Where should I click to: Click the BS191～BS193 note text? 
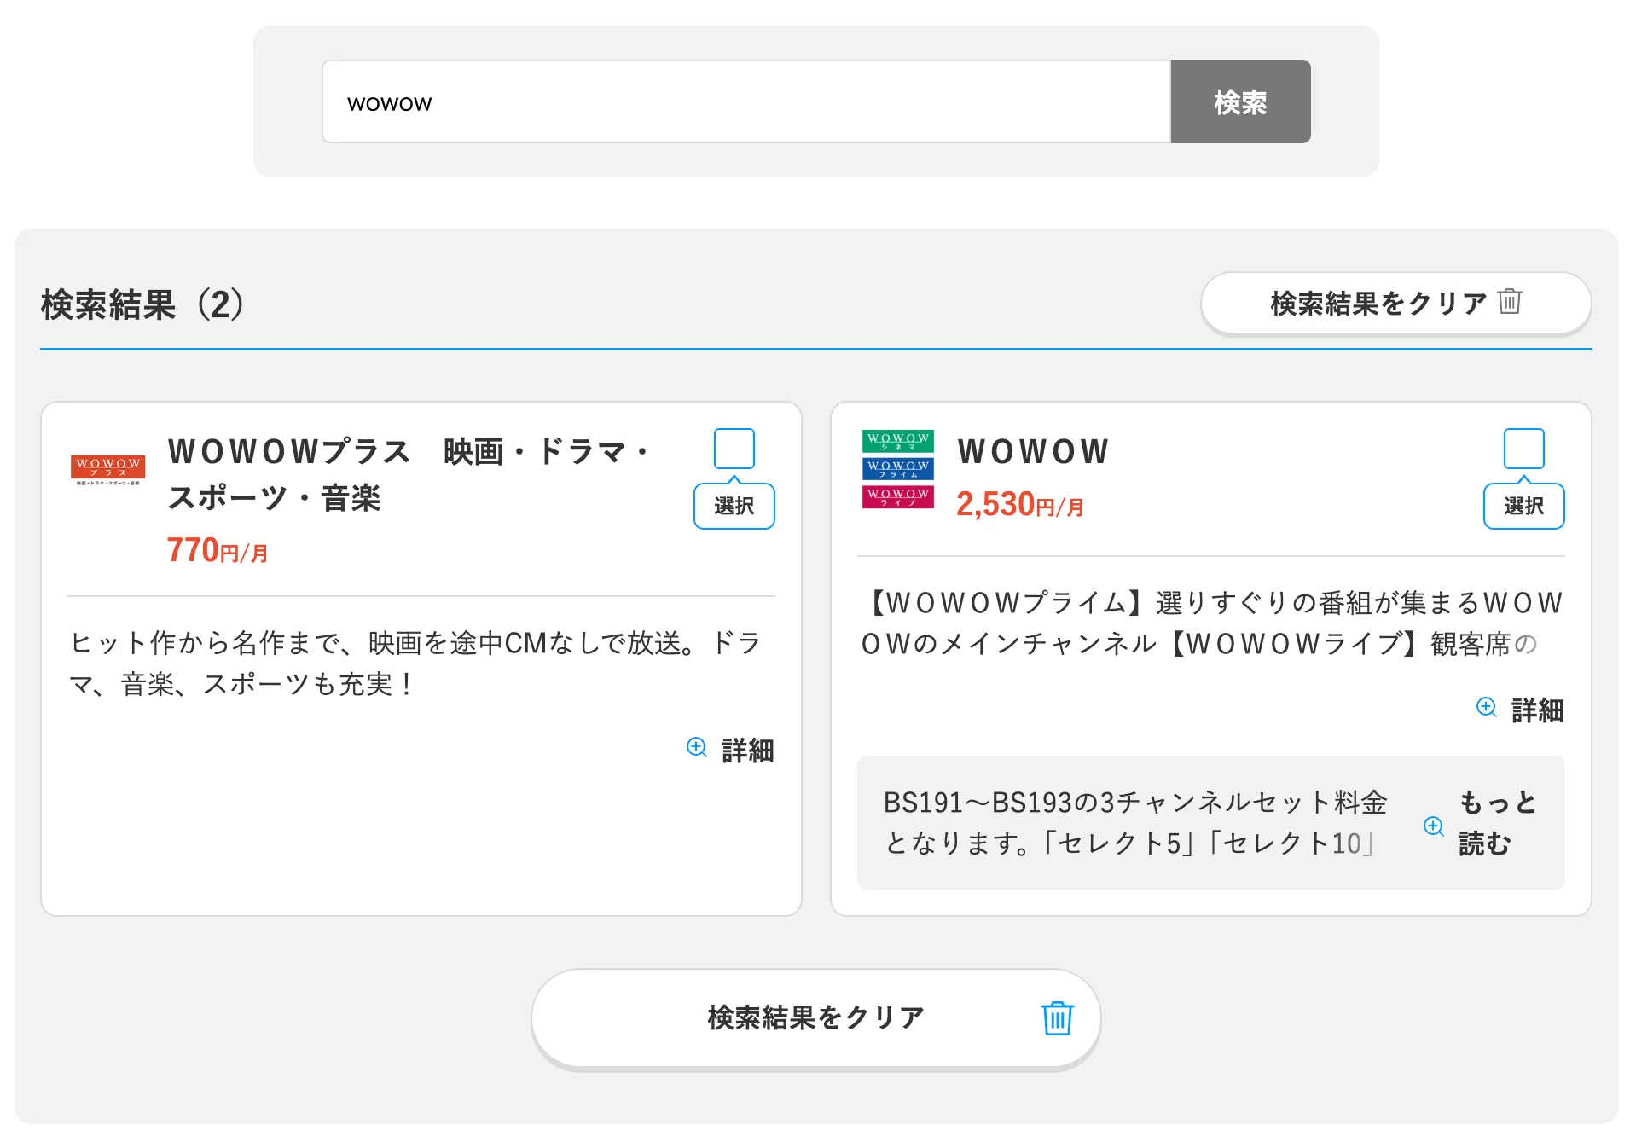point(1135,823)
